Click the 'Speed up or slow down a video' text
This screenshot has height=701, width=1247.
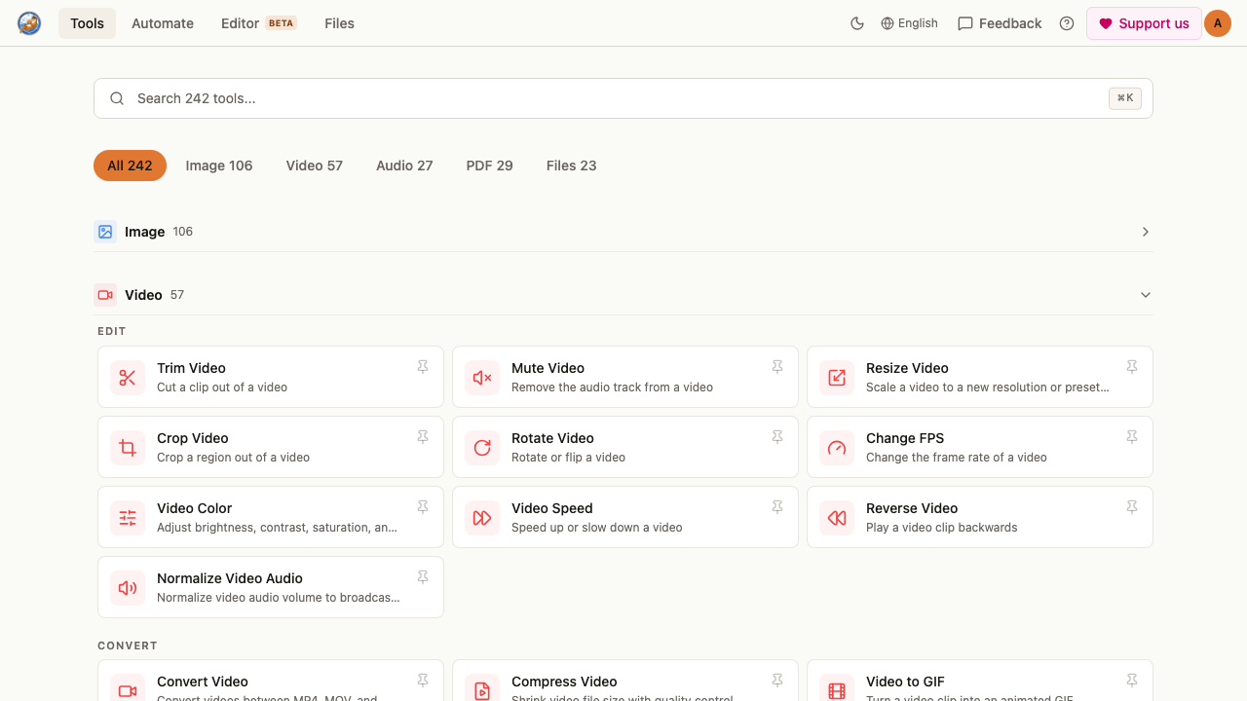click(x=597, y=528)
